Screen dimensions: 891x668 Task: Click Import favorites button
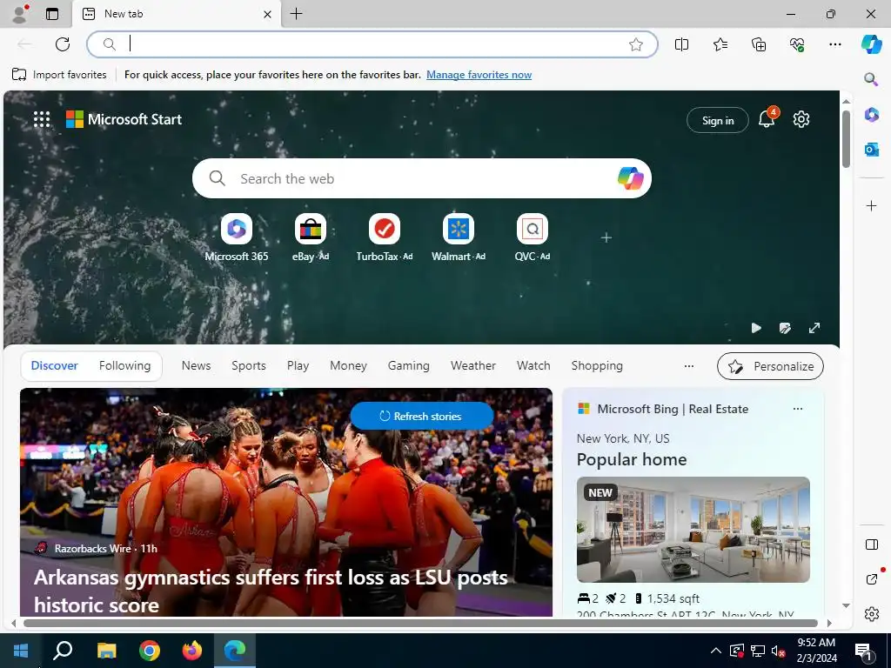click(x=59, y=75)
